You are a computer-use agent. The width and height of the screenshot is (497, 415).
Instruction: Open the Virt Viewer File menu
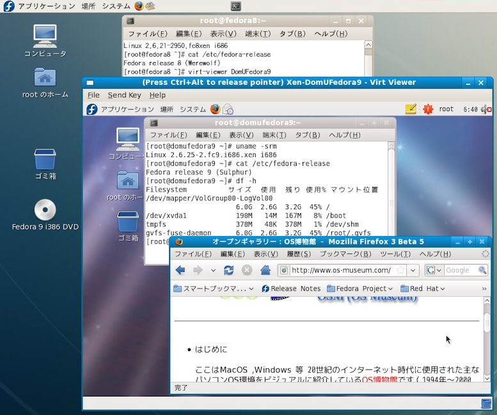click(93, 95)
